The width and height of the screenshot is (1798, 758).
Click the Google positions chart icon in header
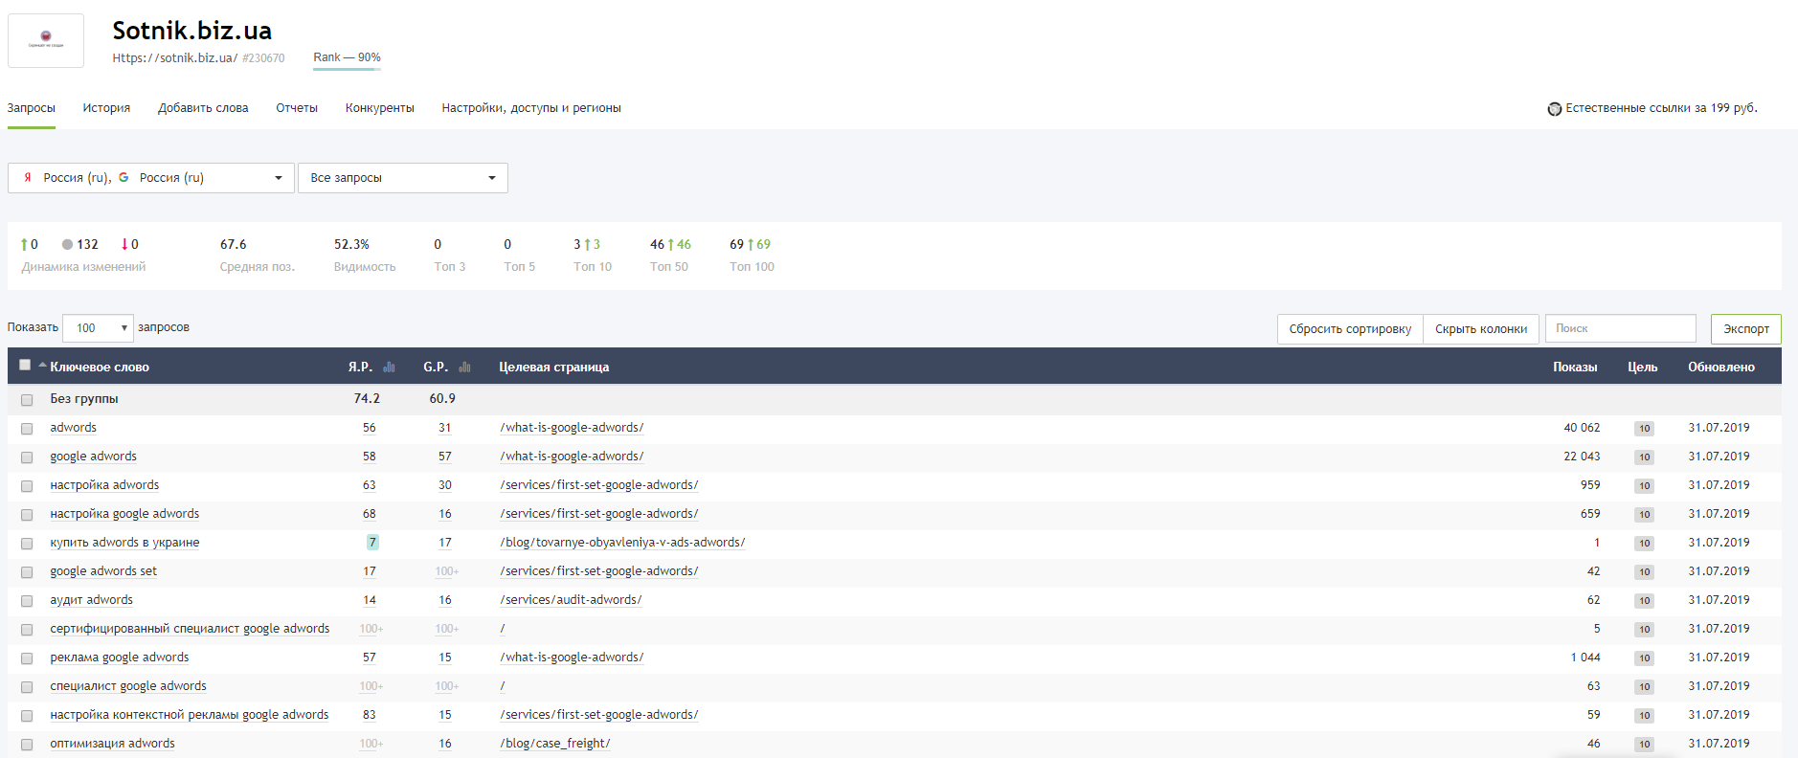(464, 368)
